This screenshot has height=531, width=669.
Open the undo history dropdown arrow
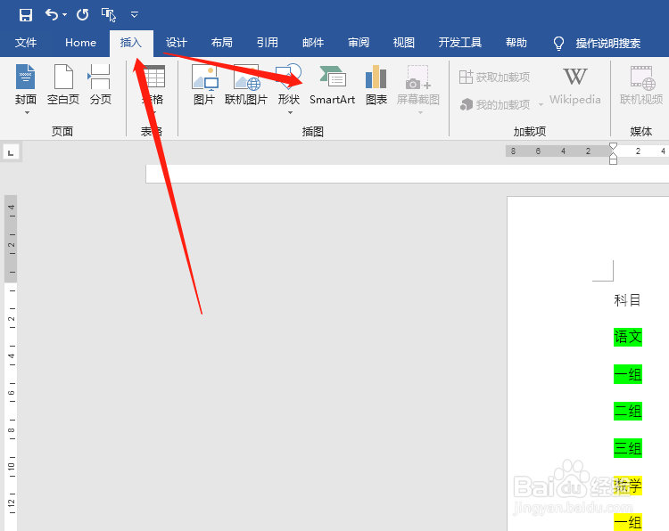point(64,15)
